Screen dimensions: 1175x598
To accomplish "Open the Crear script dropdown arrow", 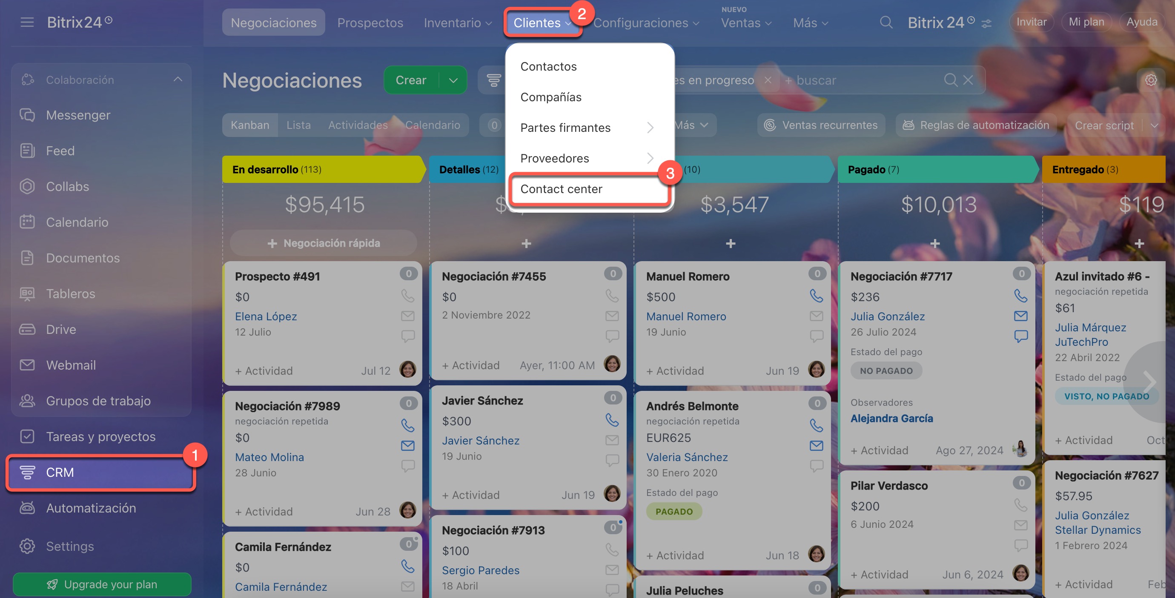I will coord(1154,125).
